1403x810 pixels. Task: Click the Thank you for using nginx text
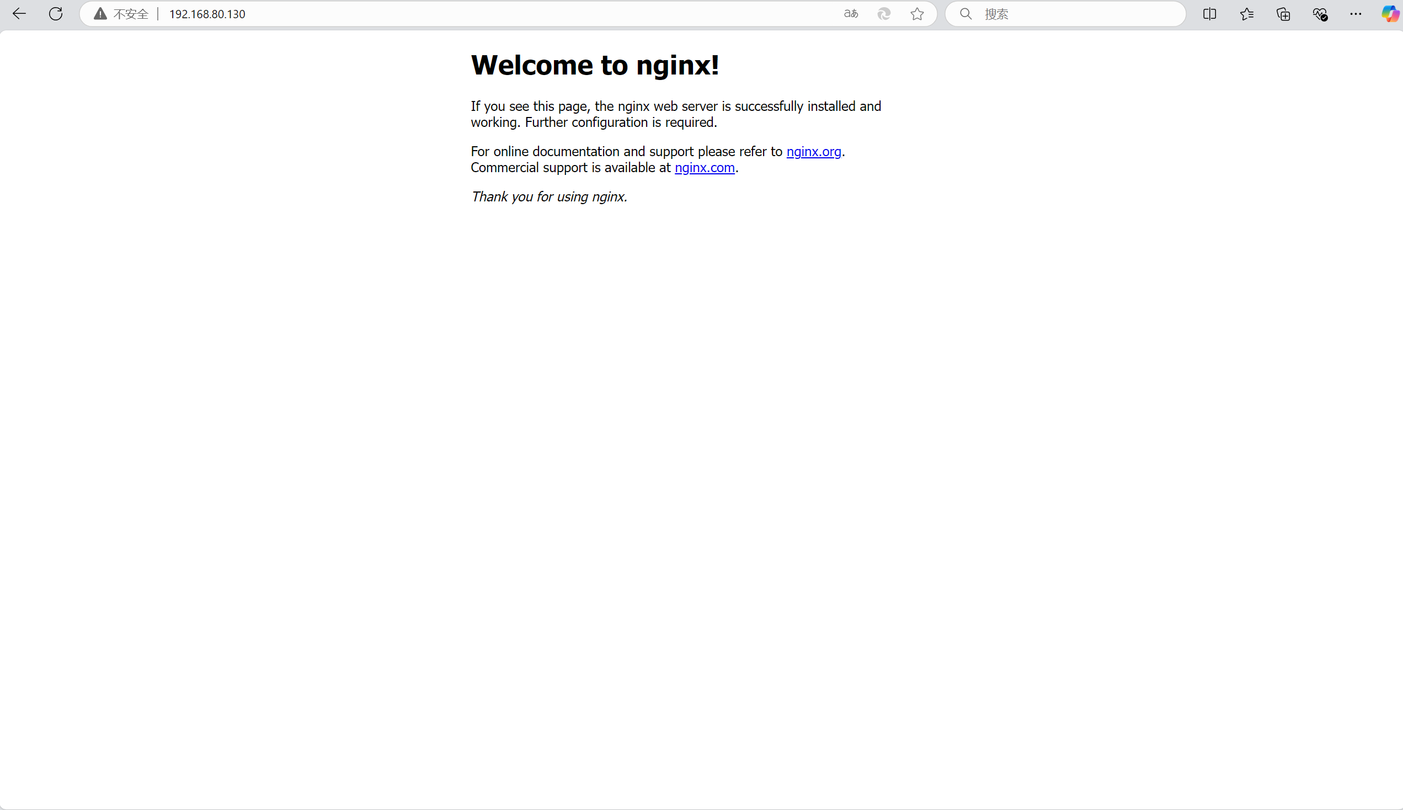pyautogui.click(x=549, y=197)
